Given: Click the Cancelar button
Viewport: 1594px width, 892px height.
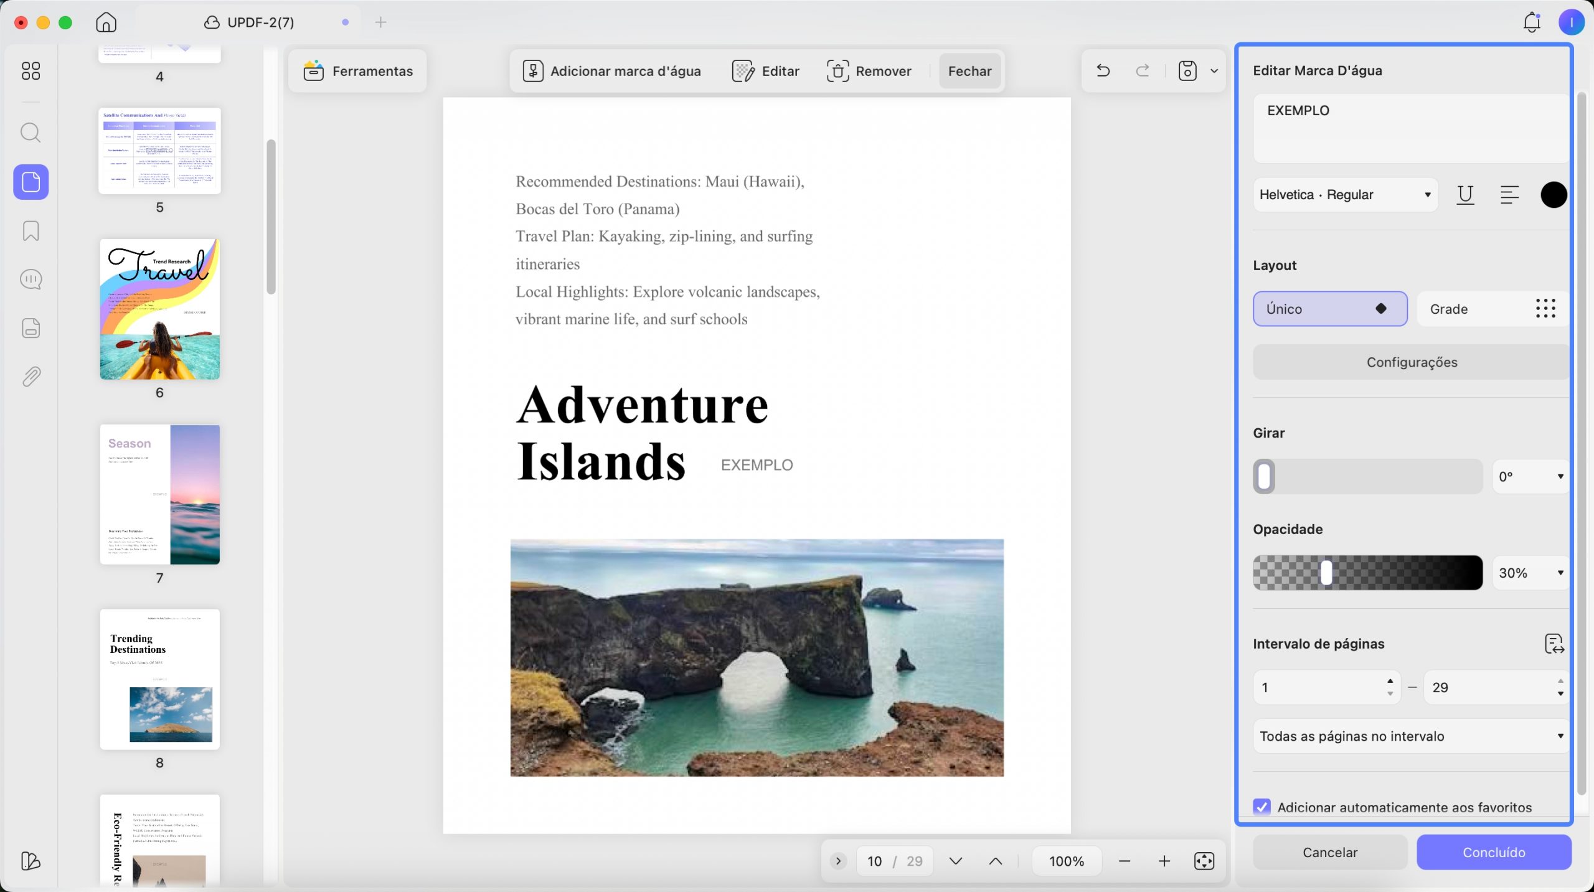Looking at the screenshot, I should coord(1330,852).
